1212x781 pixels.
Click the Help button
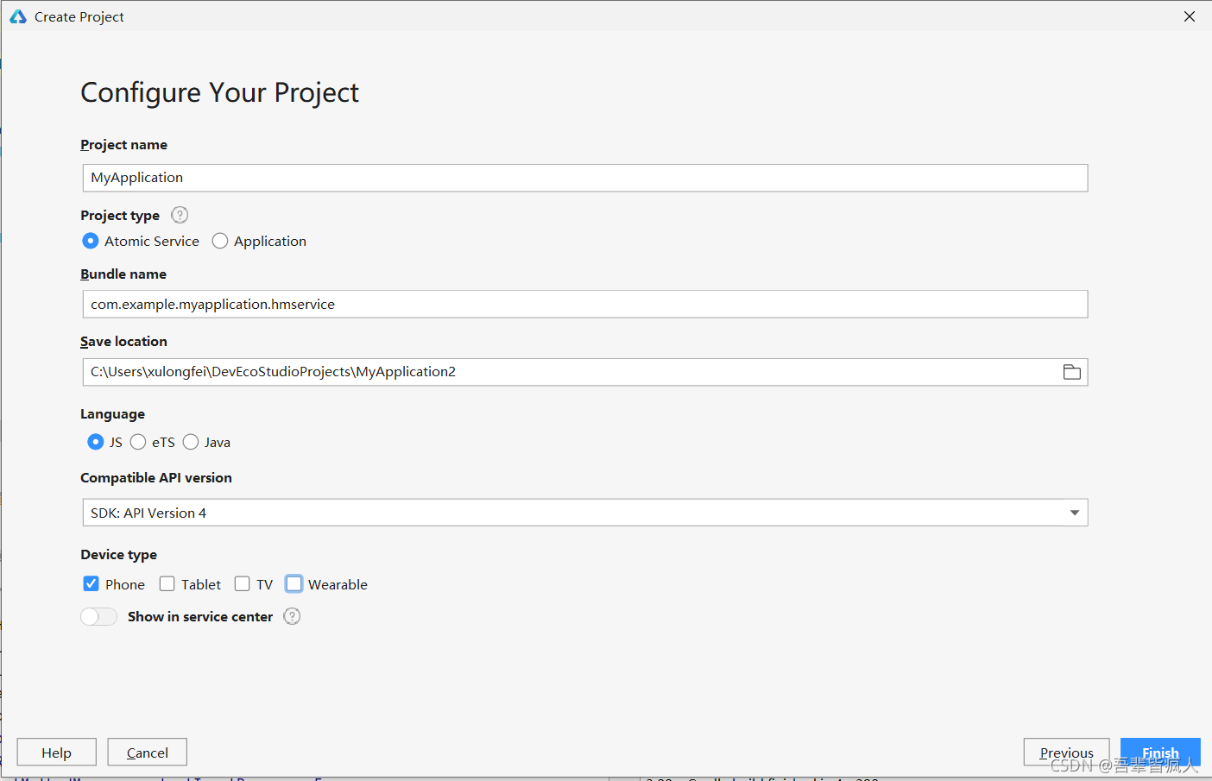(x=57, y=753)
